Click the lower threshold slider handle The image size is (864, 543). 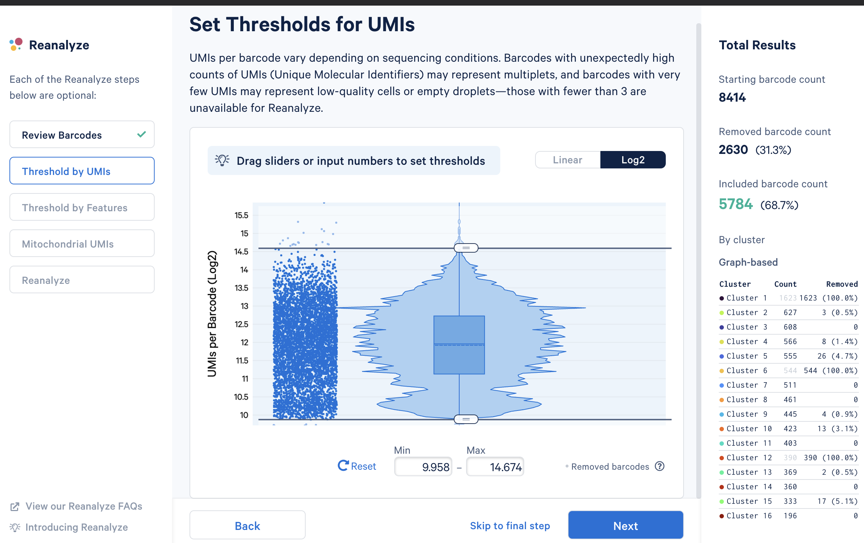(466, 419)
